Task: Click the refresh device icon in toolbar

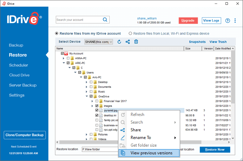Action: click(x=119, y=42)
